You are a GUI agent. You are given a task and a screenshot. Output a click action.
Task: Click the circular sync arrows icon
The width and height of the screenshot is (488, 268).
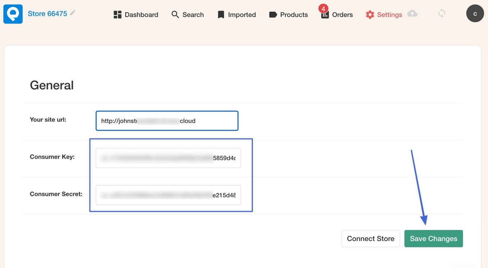coord(442,13)
